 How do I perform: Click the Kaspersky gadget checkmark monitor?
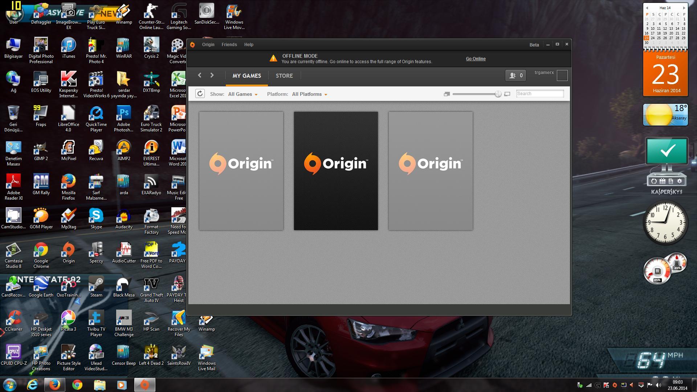tap(667, 151)
